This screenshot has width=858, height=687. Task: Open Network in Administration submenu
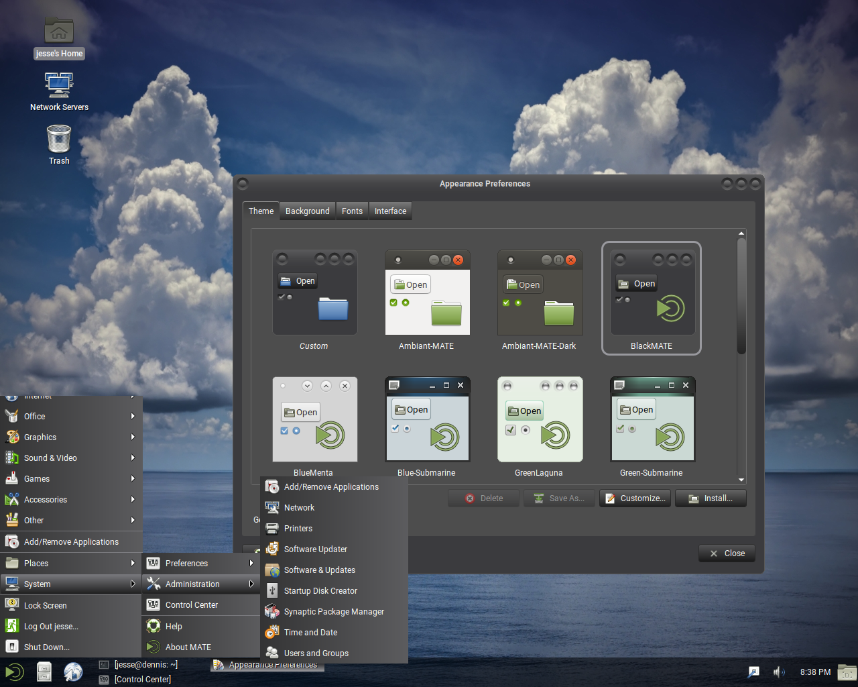(334, 507)
